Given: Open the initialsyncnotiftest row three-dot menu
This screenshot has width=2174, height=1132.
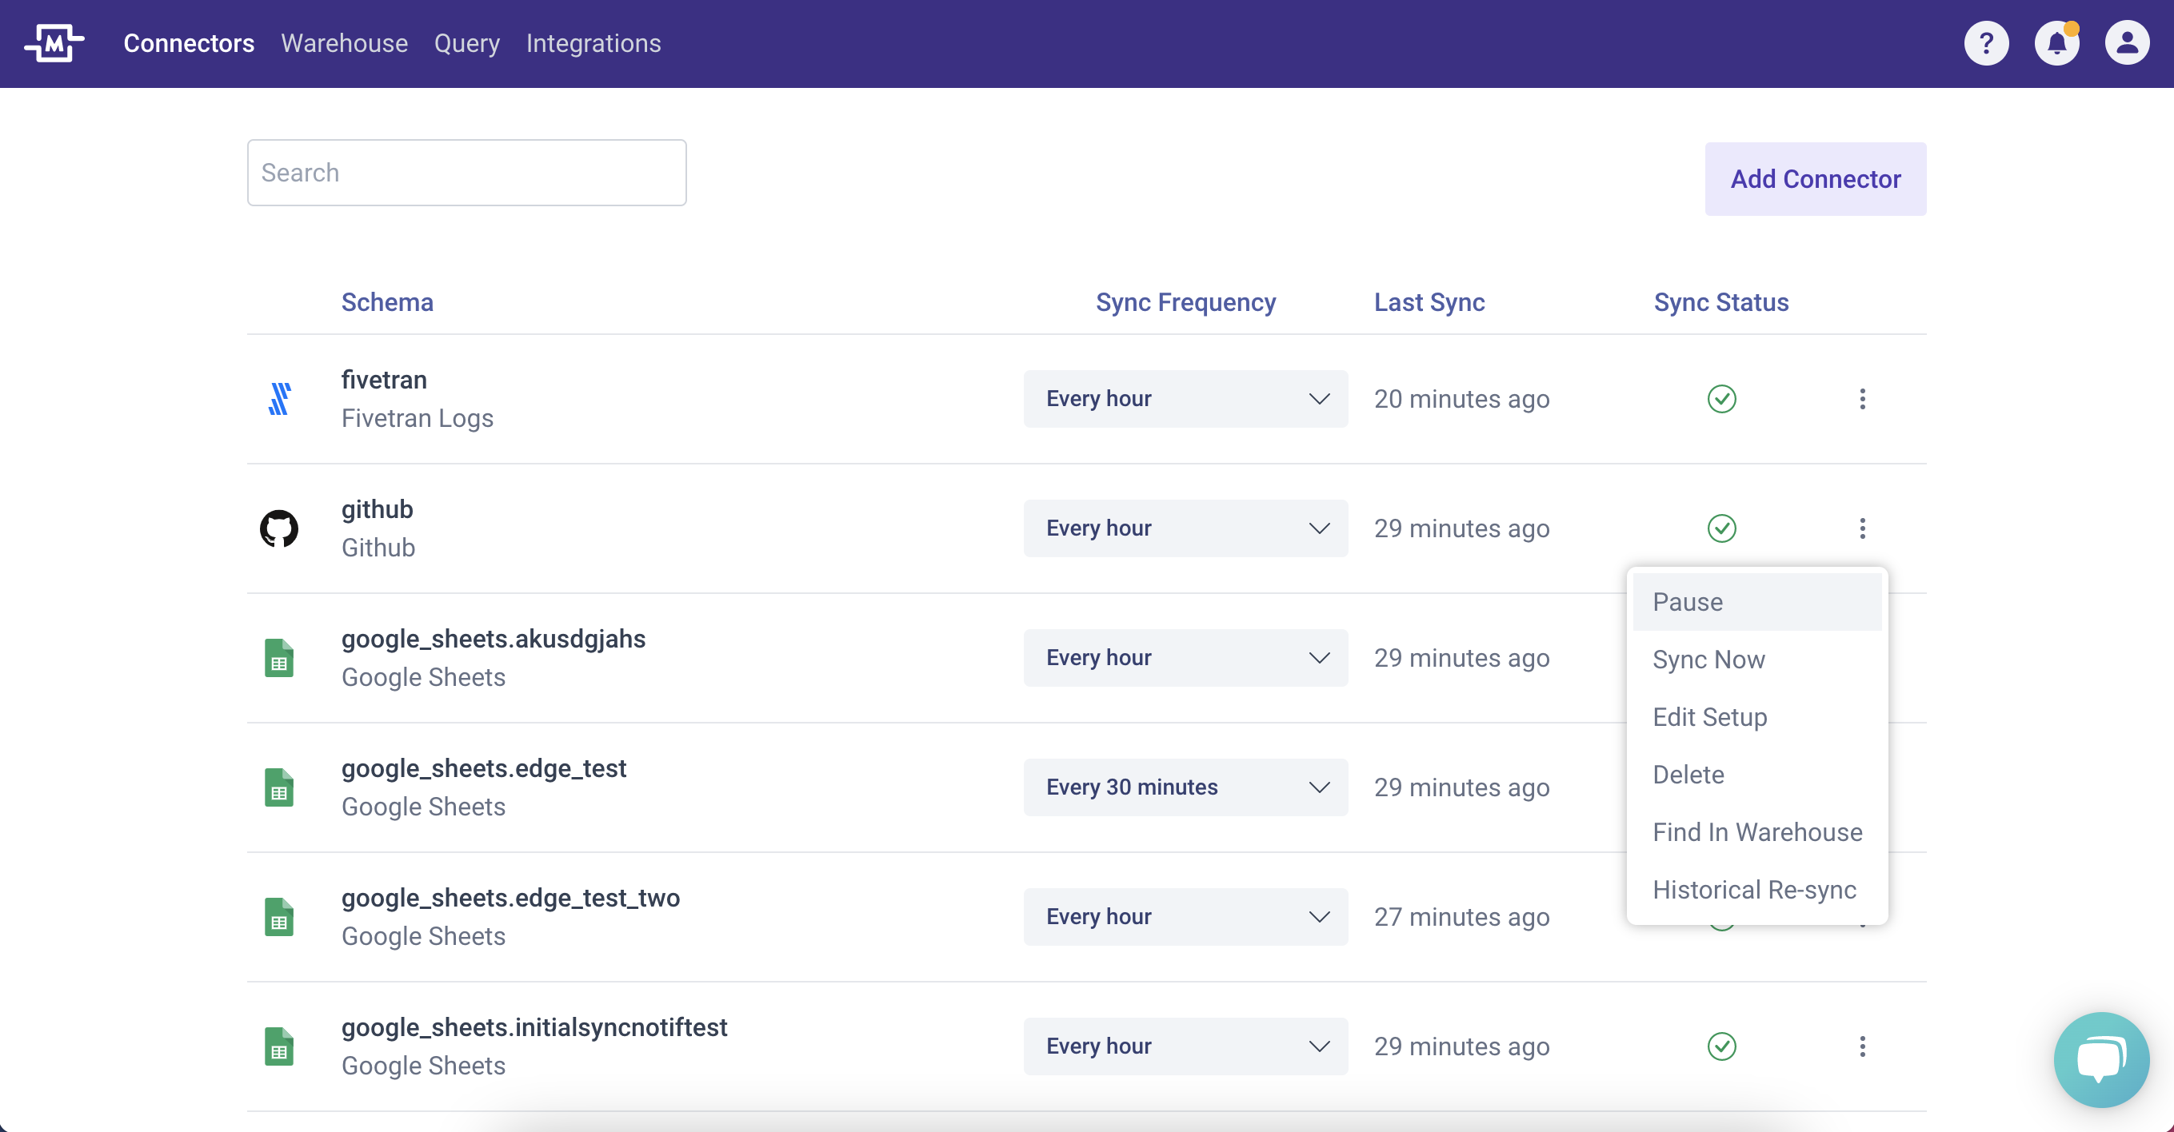Looking at the screenshot, I should coord(1863,1046).
